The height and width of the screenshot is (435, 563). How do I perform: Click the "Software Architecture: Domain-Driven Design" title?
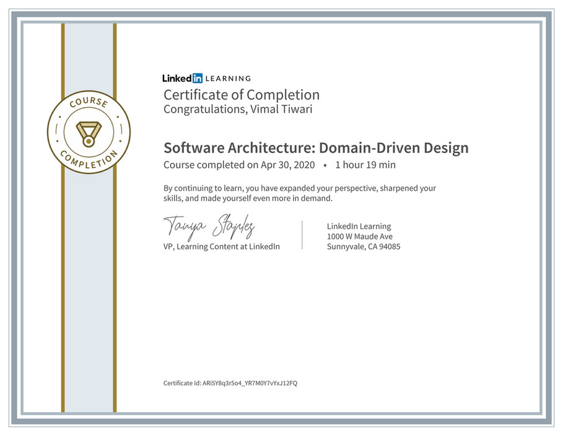(316, 148)
